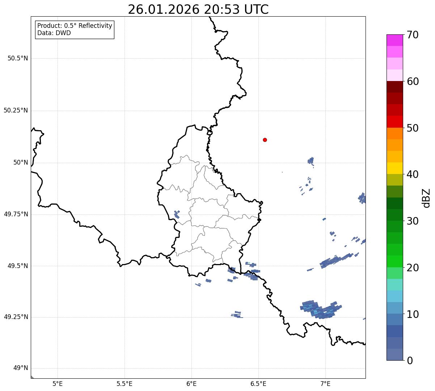Click the "5°E" longitude label
Image resolution: width=435 pixels, height=391 pixels.
(58, 384)
